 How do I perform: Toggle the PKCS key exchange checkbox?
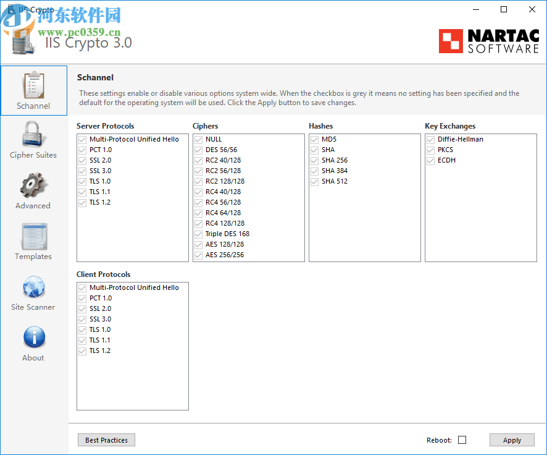click(x=431, y=150)
